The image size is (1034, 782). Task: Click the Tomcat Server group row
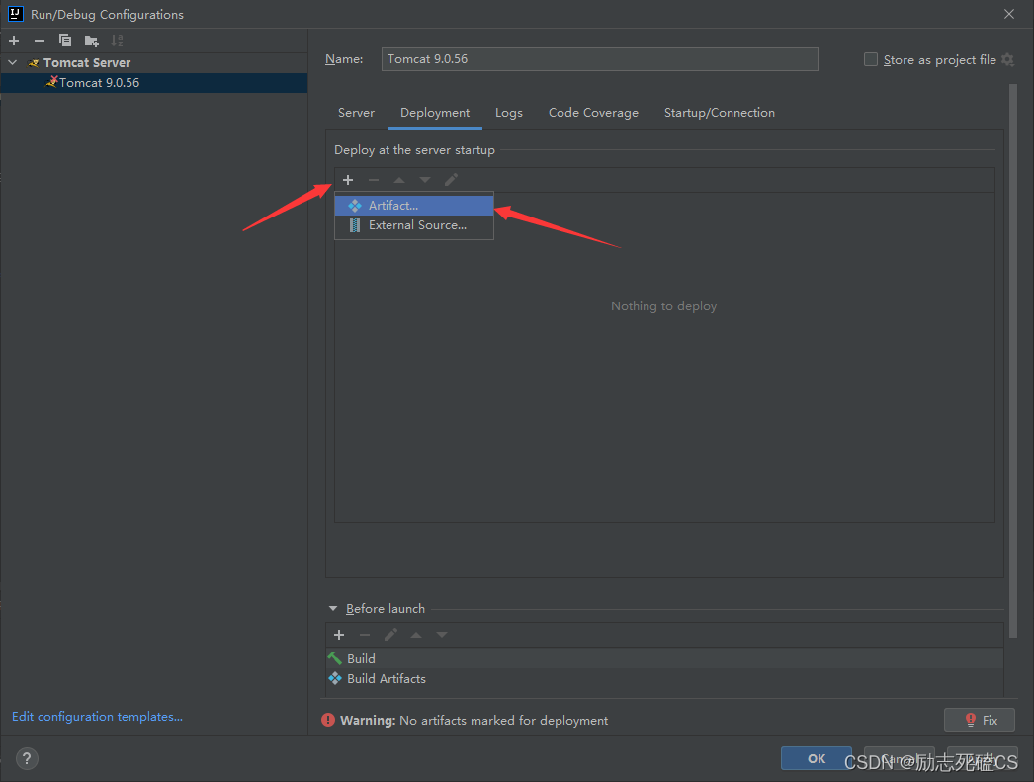pyautogui.click(x=153, y=62)
